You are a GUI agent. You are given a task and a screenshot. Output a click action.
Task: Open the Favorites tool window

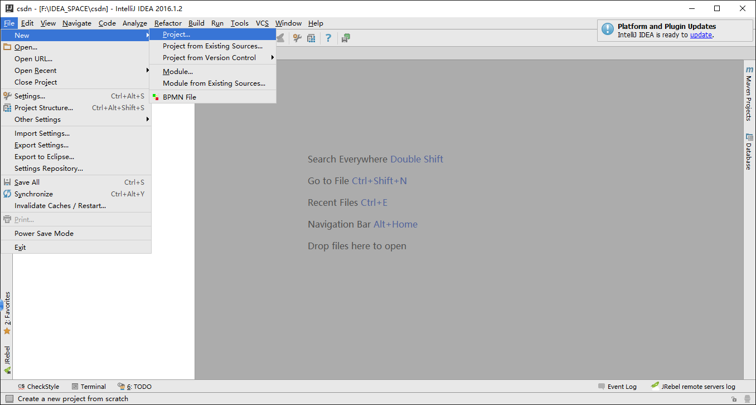tap(7, 313)
